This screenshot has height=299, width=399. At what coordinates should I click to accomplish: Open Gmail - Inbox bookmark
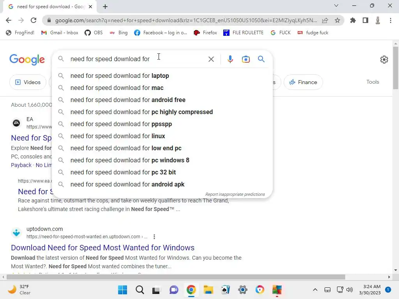coord(60,33)
